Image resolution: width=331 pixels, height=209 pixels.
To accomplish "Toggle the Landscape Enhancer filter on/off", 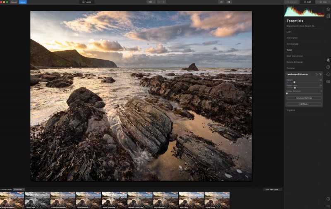I will tap(320, 74).
